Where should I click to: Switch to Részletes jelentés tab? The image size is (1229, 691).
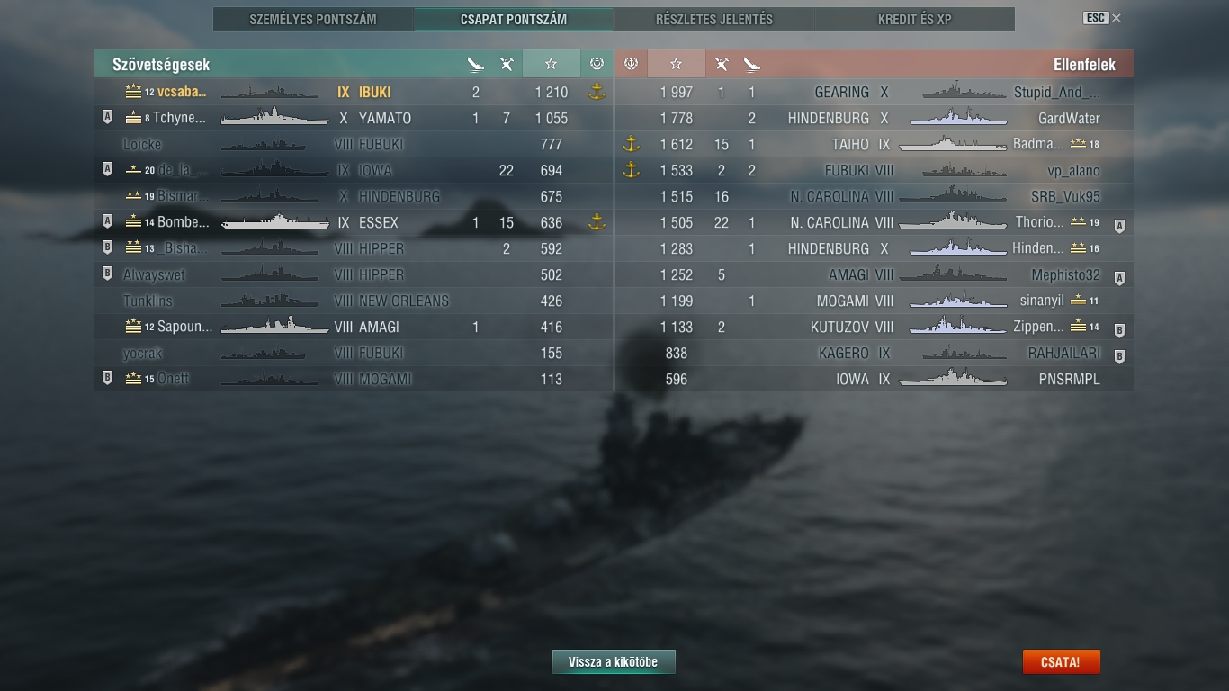714,19
